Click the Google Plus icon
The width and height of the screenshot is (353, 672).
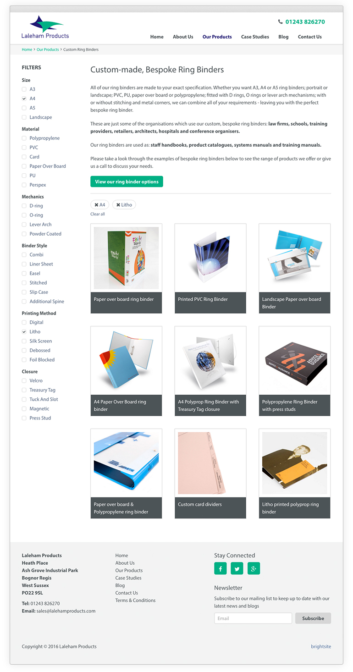254,568
